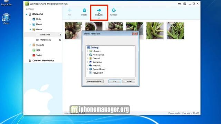Open SMS section in sidebar
The image size is (221, 124).
[x=38, y=50]
